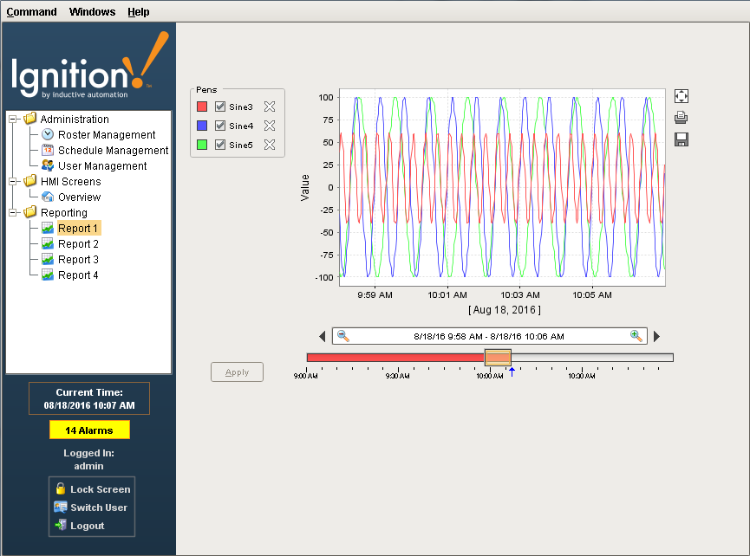The image size is (750, 556).
Task: Remove the Sine3 pen with X icon
Action: coord(270,107)
